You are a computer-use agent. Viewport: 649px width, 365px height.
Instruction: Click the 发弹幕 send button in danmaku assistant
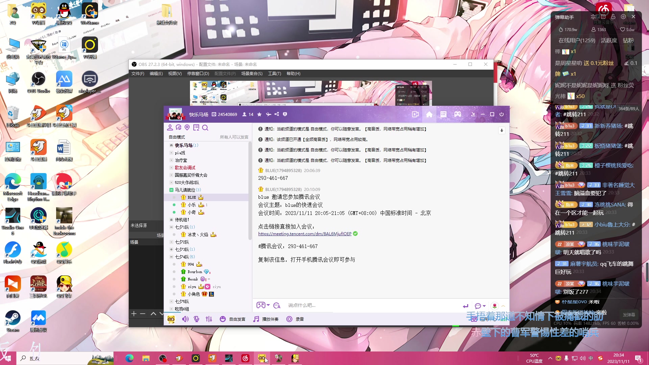point(629,315)
